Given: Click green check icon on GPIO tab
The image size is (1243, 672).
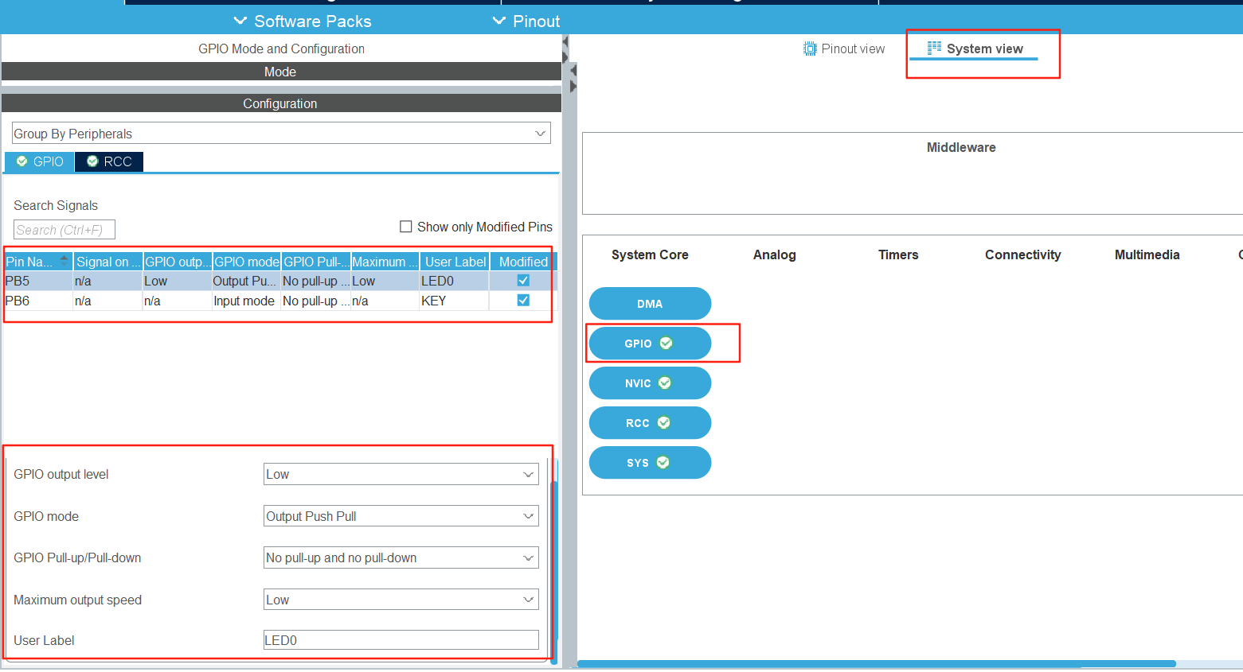Looking at the screenshot, I should coord(22,161).
